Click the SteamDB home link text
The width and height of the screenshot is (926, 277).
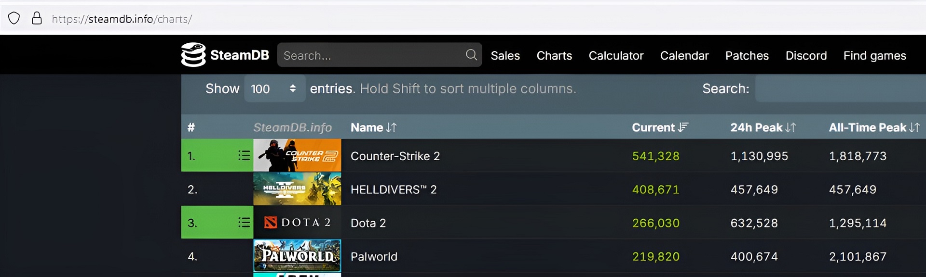pos(240,55)
